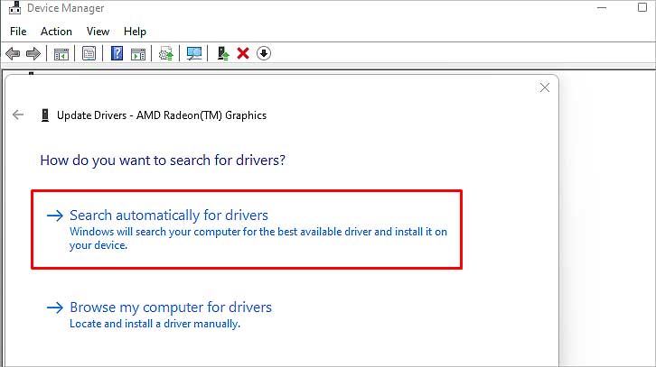Open the Action menu

56,32
